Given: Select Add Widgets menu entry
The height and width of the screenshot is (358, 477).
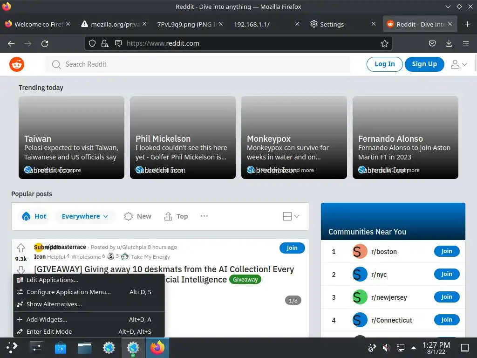Looking at the screenshot, I should [89, 319].
